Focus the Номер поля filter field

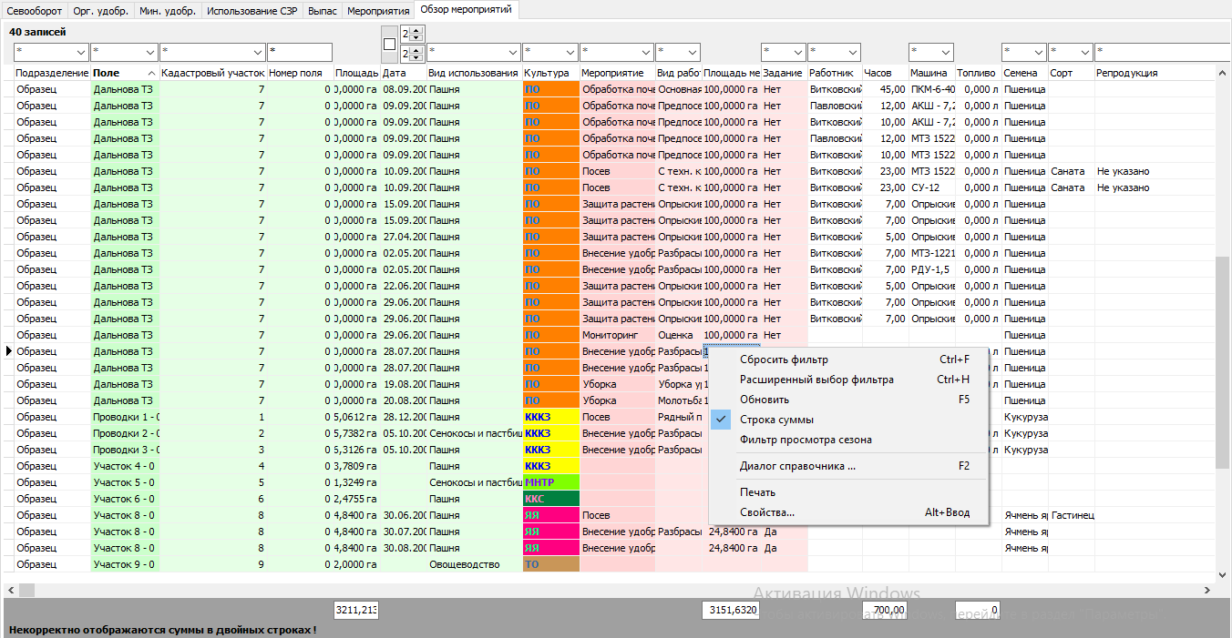pyautogui.click(x=300, y=53)
